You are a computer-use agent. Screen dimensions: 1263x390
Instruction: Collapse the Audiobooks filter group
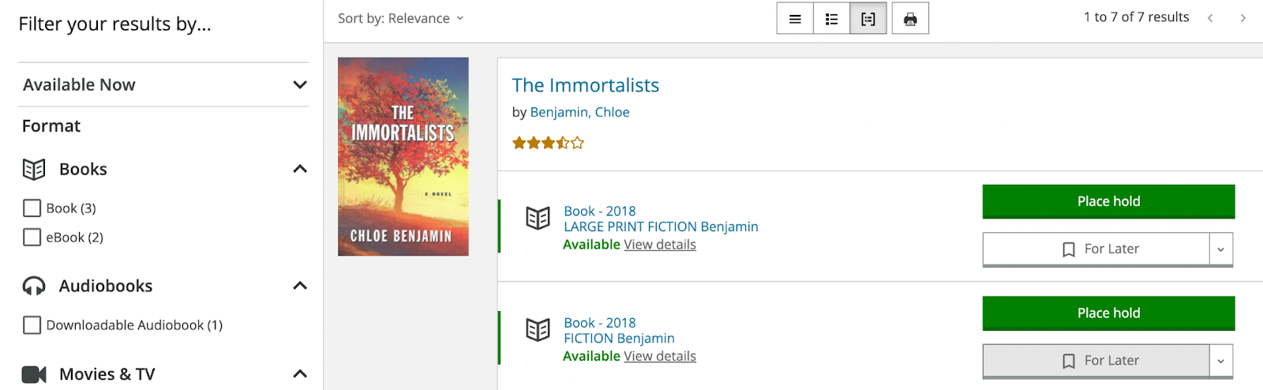pyautogui.click(x=300, y=286)
